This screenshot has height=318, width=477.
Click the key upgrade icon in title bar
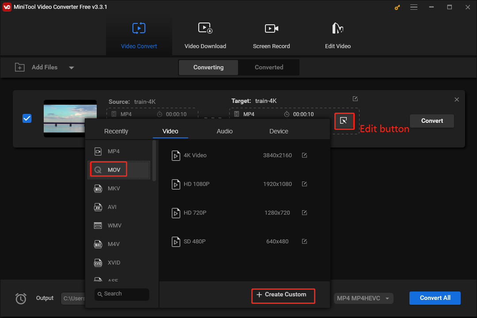[x=397, y=7]
